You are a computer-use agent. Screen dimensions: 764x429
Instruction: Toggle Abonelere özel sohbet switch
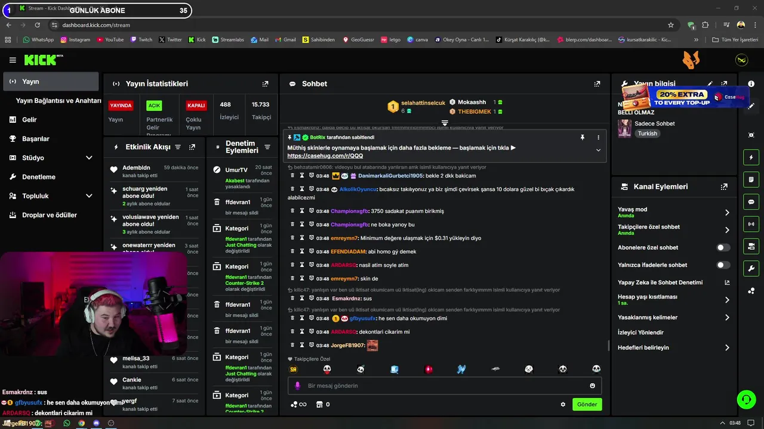[723, 247]
